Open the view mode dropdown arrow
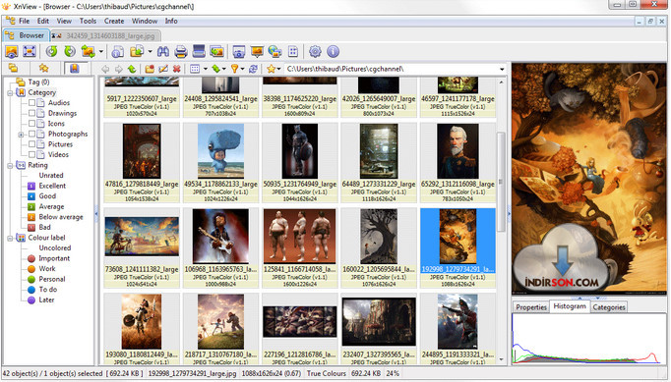671x382 pixels. point(206,69)
